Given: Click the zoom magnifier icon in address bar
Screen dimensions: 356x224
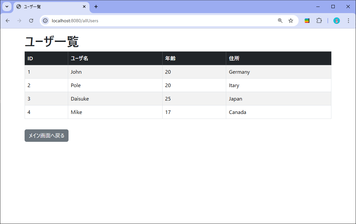Looking at the screenshot, I should (280, 20).
